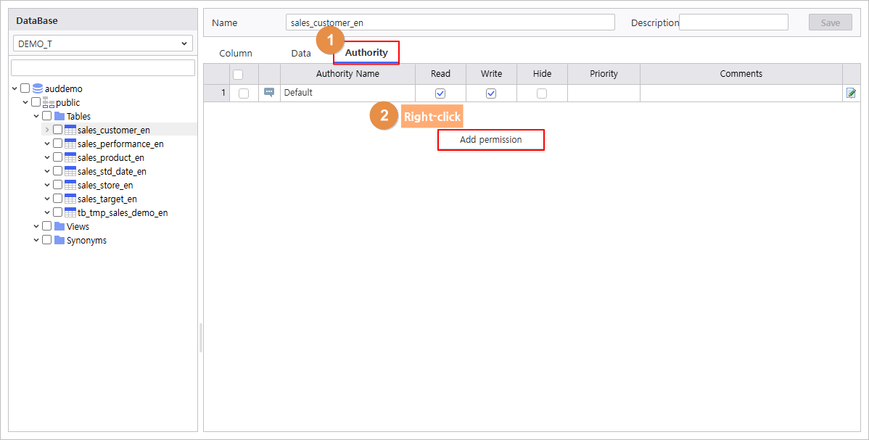Image resolution: width=869 pixels, height=440 pixels.
Task: Uncheck the Read permission for Default
Action: pyautogui.click(x=440, y=94)
